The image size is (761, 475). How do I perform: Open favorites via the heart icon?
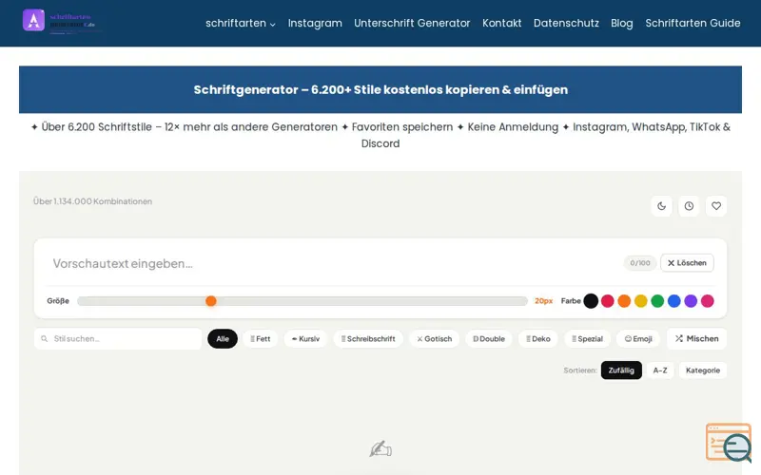tap(716, 206)
